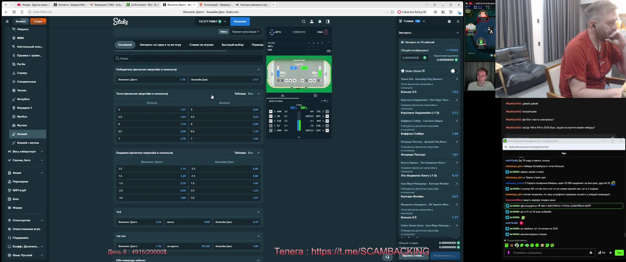Viewport: 626px width, 262px height.
Task: Bookmark the page in address bar
Action: 392,12
